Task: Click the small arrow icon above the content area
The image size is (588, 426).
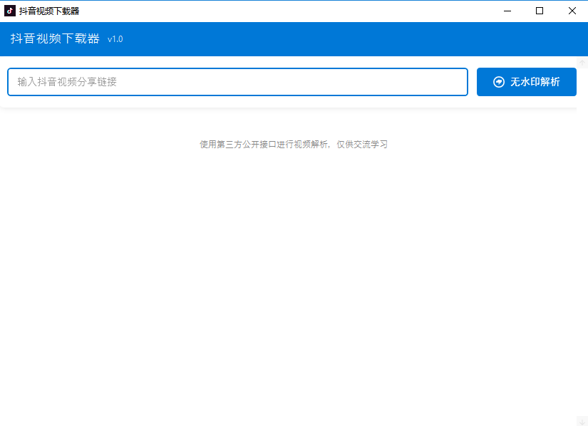Action: point(582,63)
